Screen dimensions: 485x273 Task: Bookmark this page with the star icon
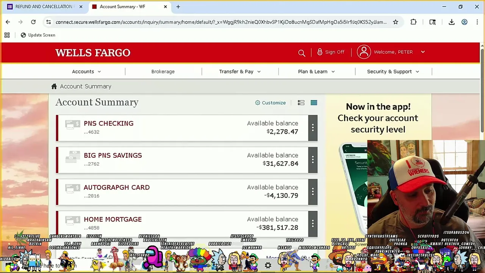click(x=396, y=22)
